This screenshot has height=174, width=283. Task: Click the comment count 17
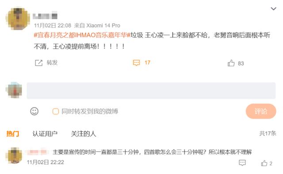[x=147, y=63]
